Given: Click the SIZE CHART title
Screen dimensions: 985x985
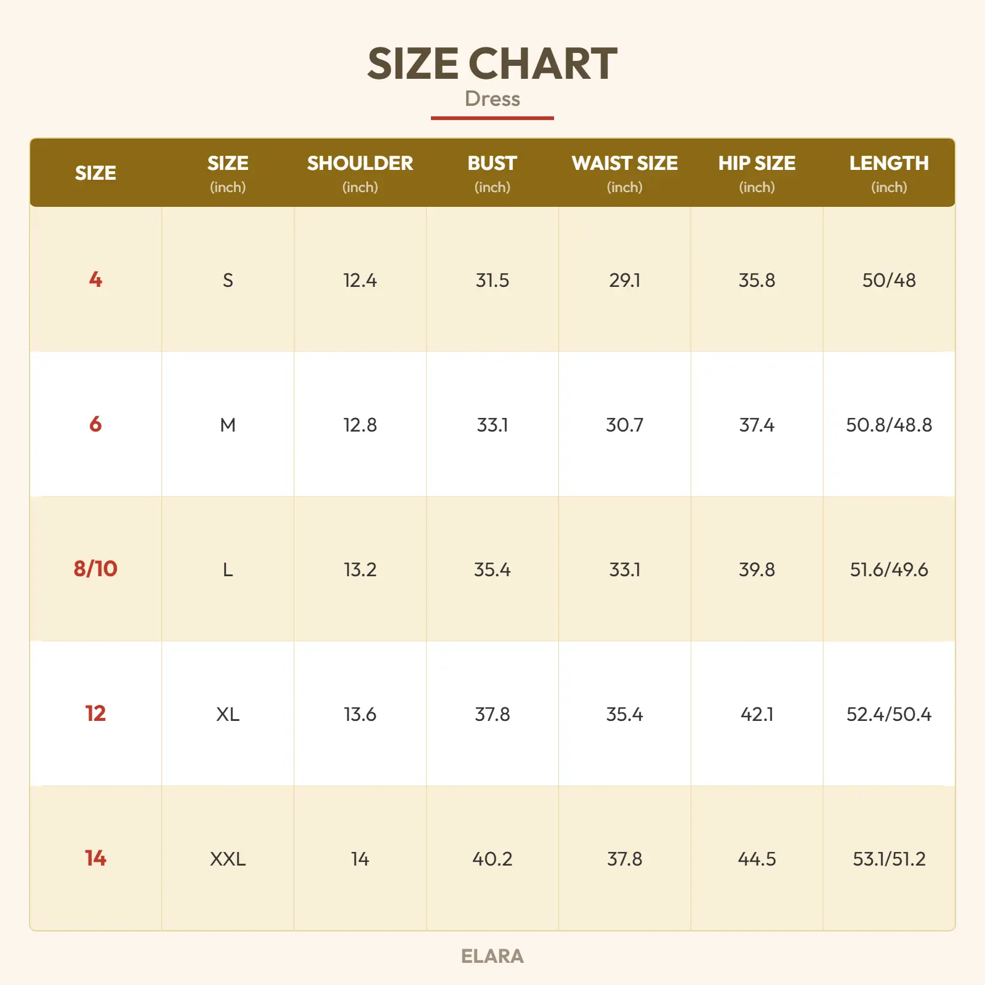Looking at the screenshot, I should click(x=492, y=64).
